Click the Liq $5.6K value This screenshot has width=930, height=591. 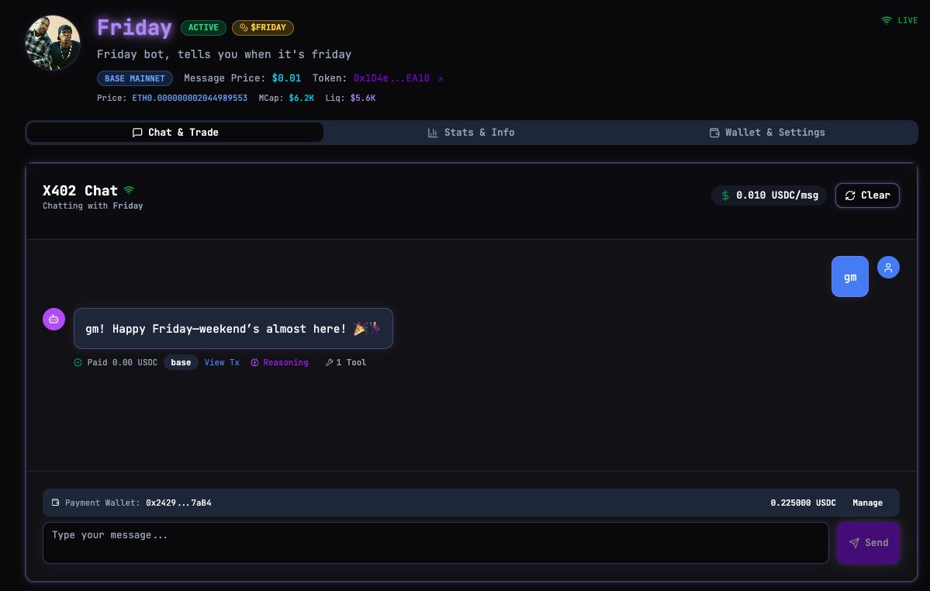(363, 98)
